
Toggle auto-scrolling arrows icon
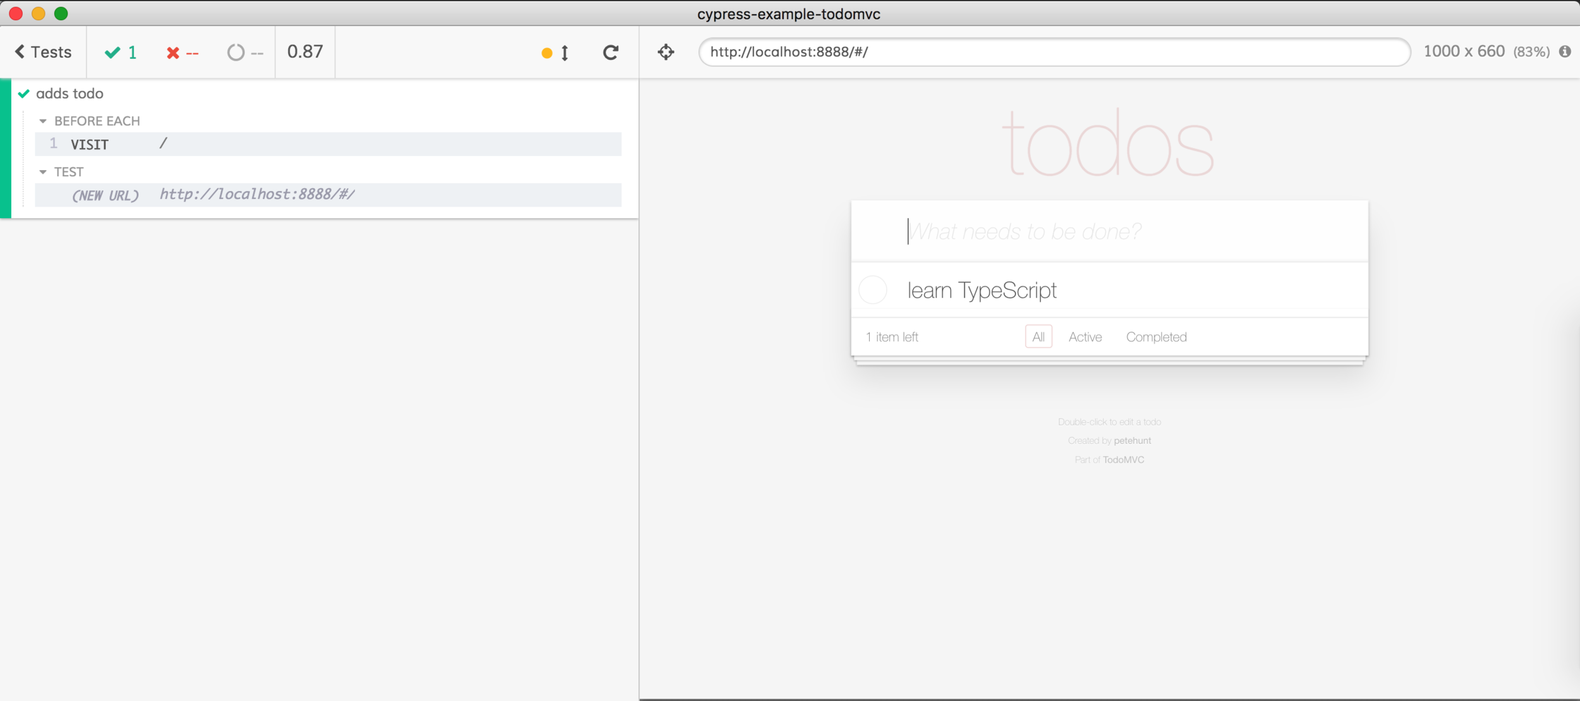pos(564,53)
